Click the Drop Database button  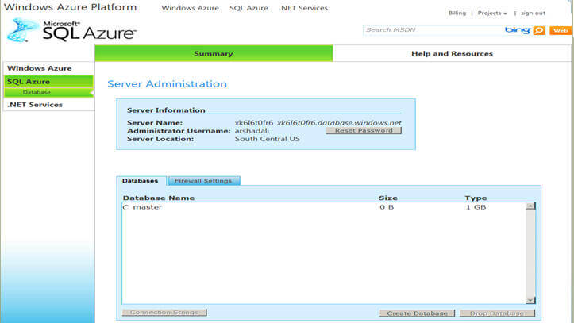tap(497, 313)
